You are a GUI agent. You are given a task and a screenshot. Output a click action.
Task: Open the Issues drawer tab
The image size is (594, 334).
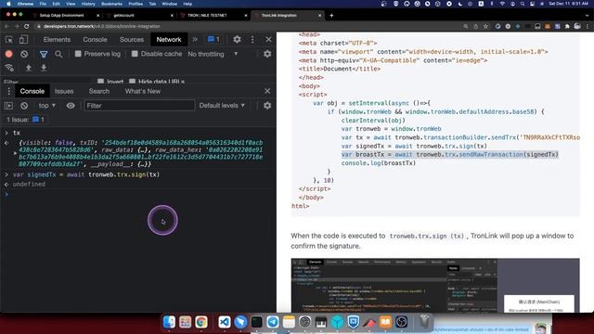point(64,91)
